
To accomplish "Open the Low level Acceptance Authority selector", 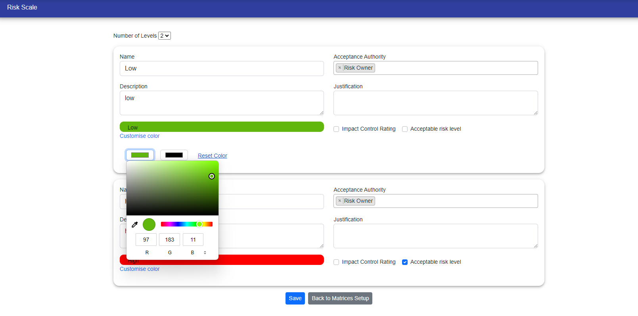I will tap(456, 68).
